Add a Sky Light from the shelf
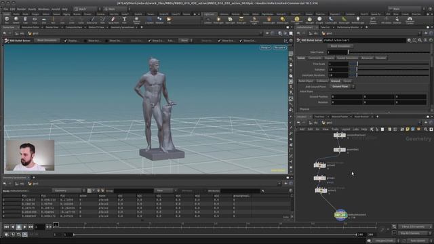 pos(309,20)
